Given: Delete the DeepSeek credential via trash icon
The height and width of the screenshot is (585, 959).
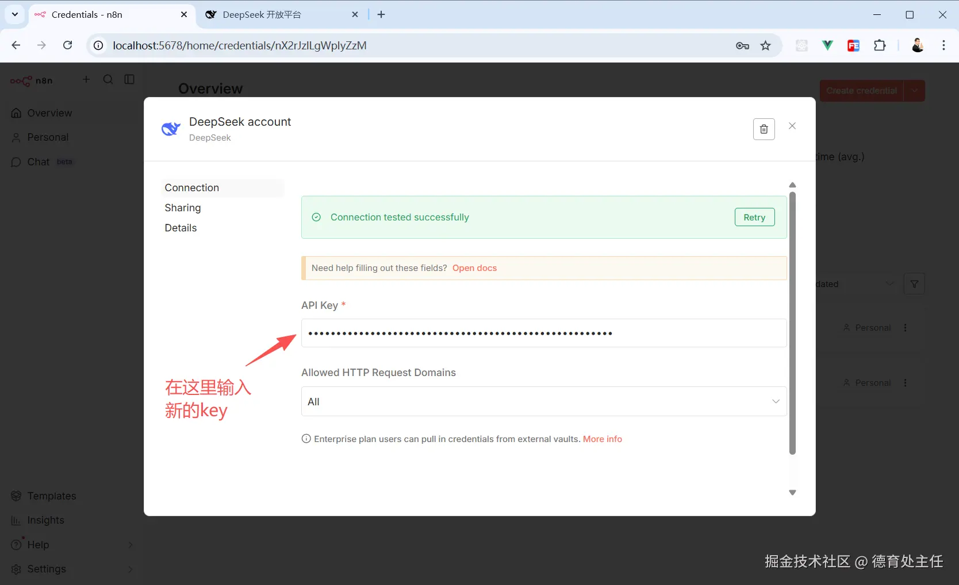Looking at the screenshot, I should (x=764, y=129).
